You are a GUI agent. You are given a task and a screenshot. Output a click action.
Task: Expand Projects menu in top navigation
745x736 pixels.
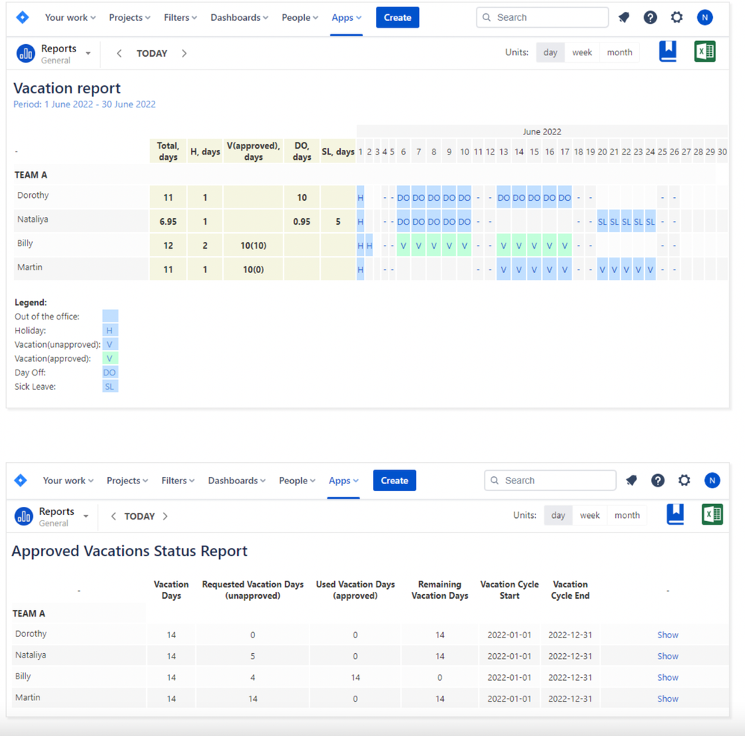click(x=130, y=18)
